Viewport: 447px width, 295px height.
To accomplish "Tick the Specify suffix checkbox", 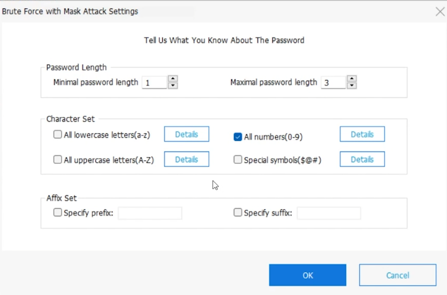I will (238, 213).
